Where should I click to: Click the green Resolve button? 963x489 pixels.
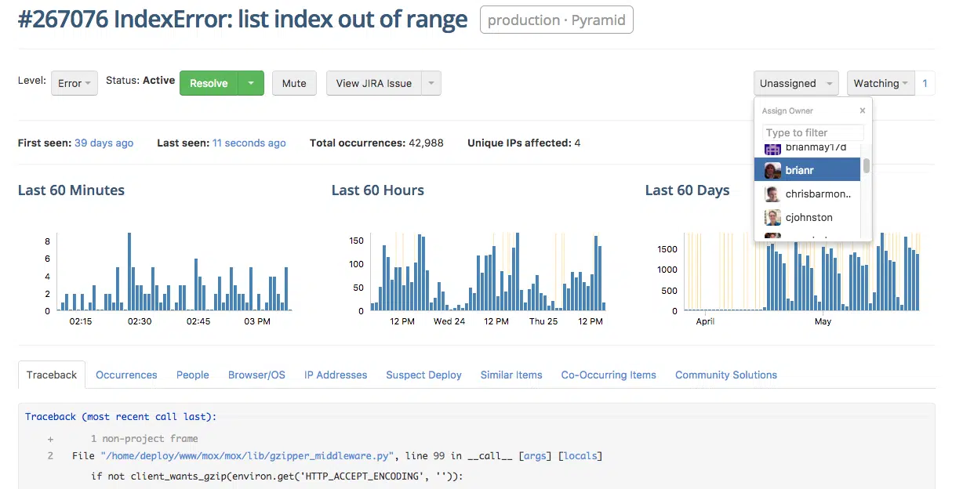click(x=208, y=83)
